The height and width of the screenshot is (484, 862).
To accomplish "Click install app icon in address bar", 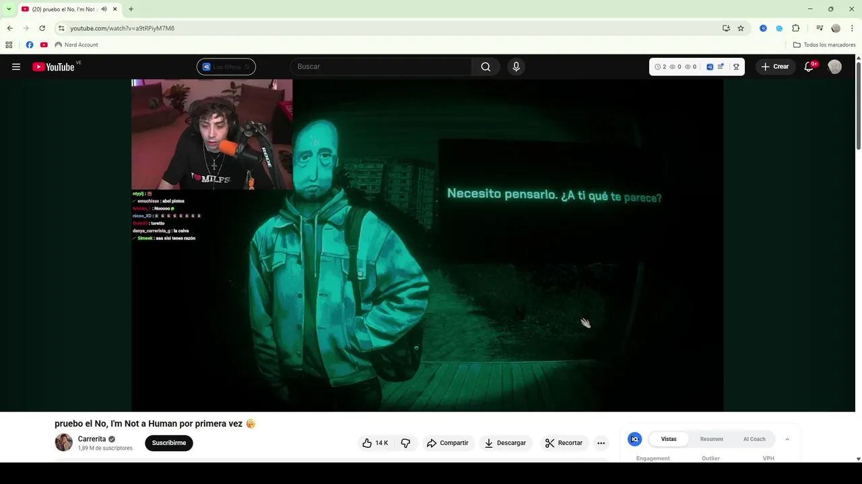I will tap(726, 28).
